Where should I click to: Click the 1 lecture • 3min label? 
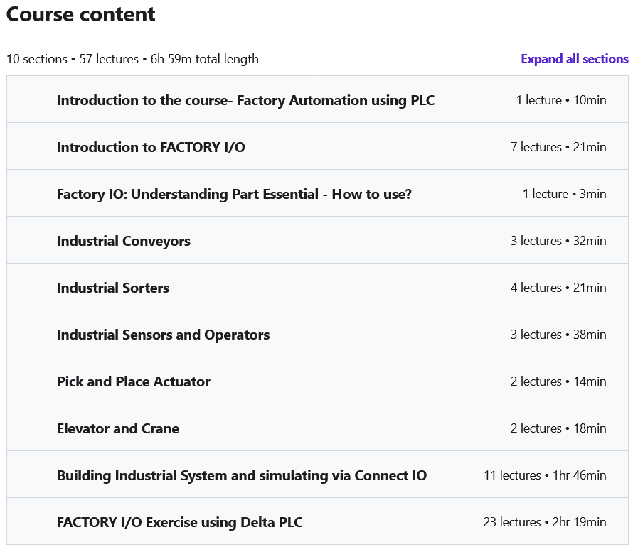coord(564,194)
